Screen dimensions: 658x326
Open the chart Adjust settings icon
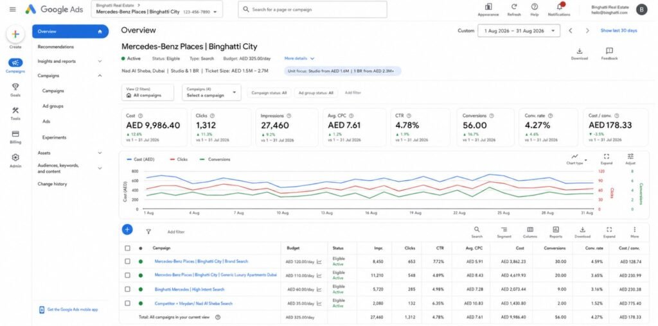(630, 157)
